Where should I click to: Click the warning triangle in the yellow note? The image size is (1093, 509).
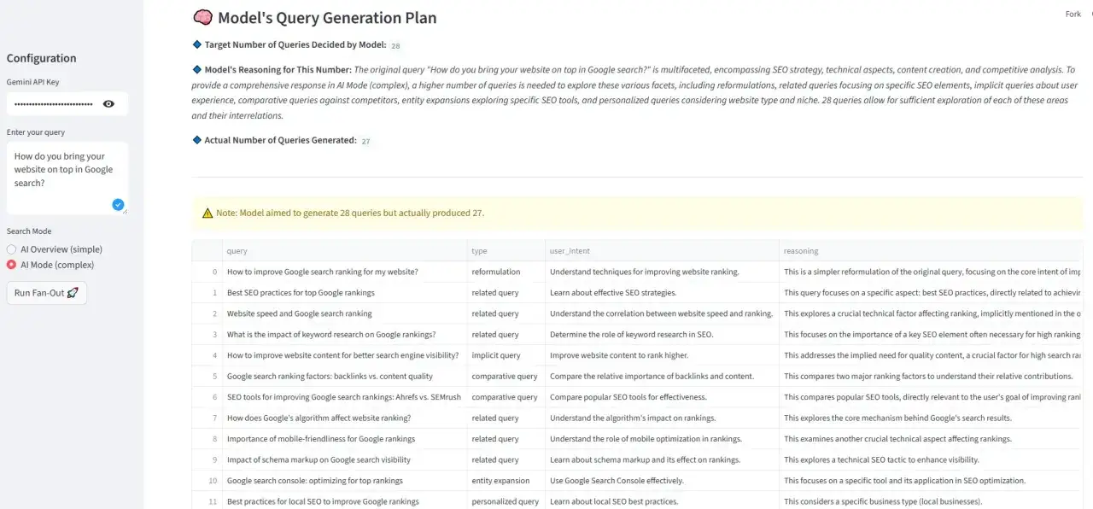[x=207, y=212]
